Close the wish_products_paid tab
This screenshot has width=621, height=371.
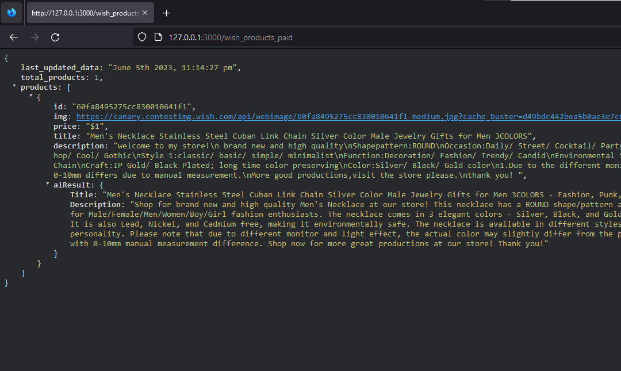pos(144,12)
